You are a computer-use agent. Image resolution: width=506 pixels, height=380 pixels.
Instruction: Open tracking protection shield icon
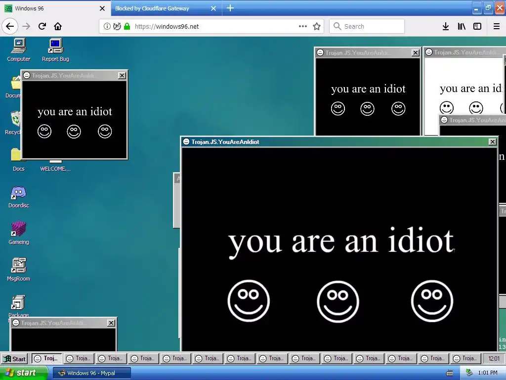[117, 26]
